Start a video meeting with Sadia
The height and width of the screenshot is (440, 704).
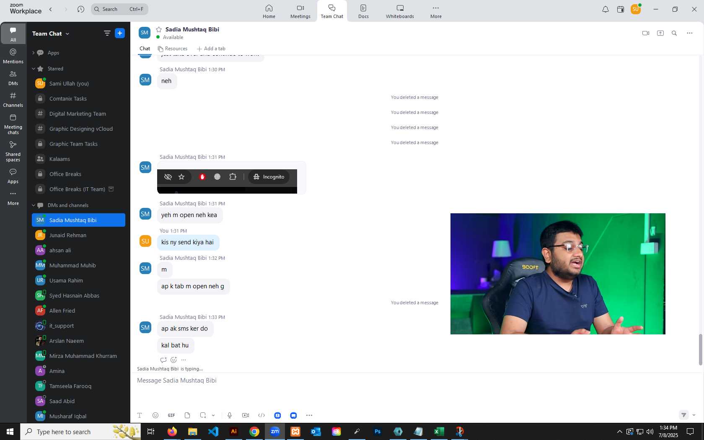click(x=646, y=33)
